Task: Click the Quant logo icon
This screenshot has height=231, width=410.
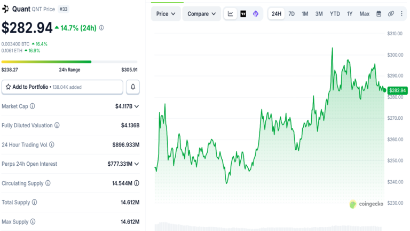Action: pos(5,9)
